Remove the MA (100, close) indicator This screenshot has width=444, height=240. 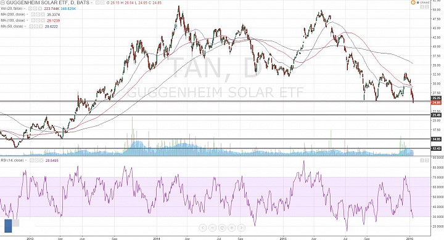point(43,21)
